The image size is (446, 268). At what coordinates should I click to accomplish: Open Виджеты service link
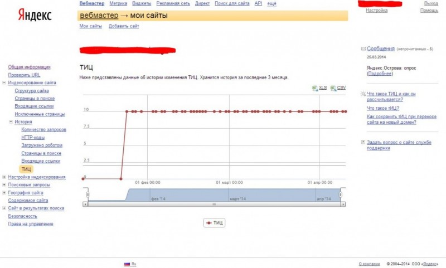coord(142,3)
